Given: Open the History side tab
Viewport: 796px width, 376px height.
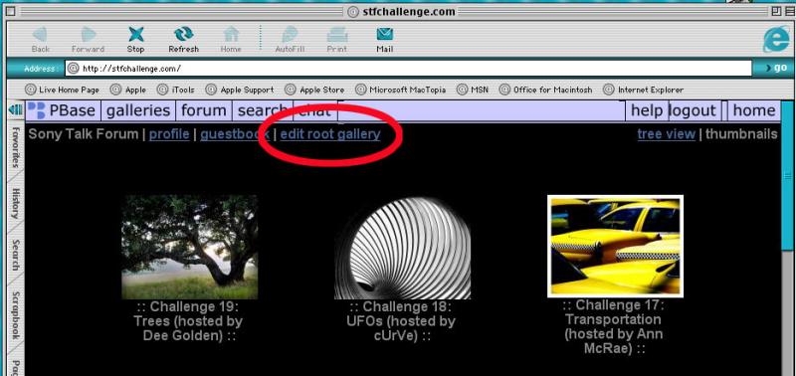Looking at the screenshot, I should 15,203.
